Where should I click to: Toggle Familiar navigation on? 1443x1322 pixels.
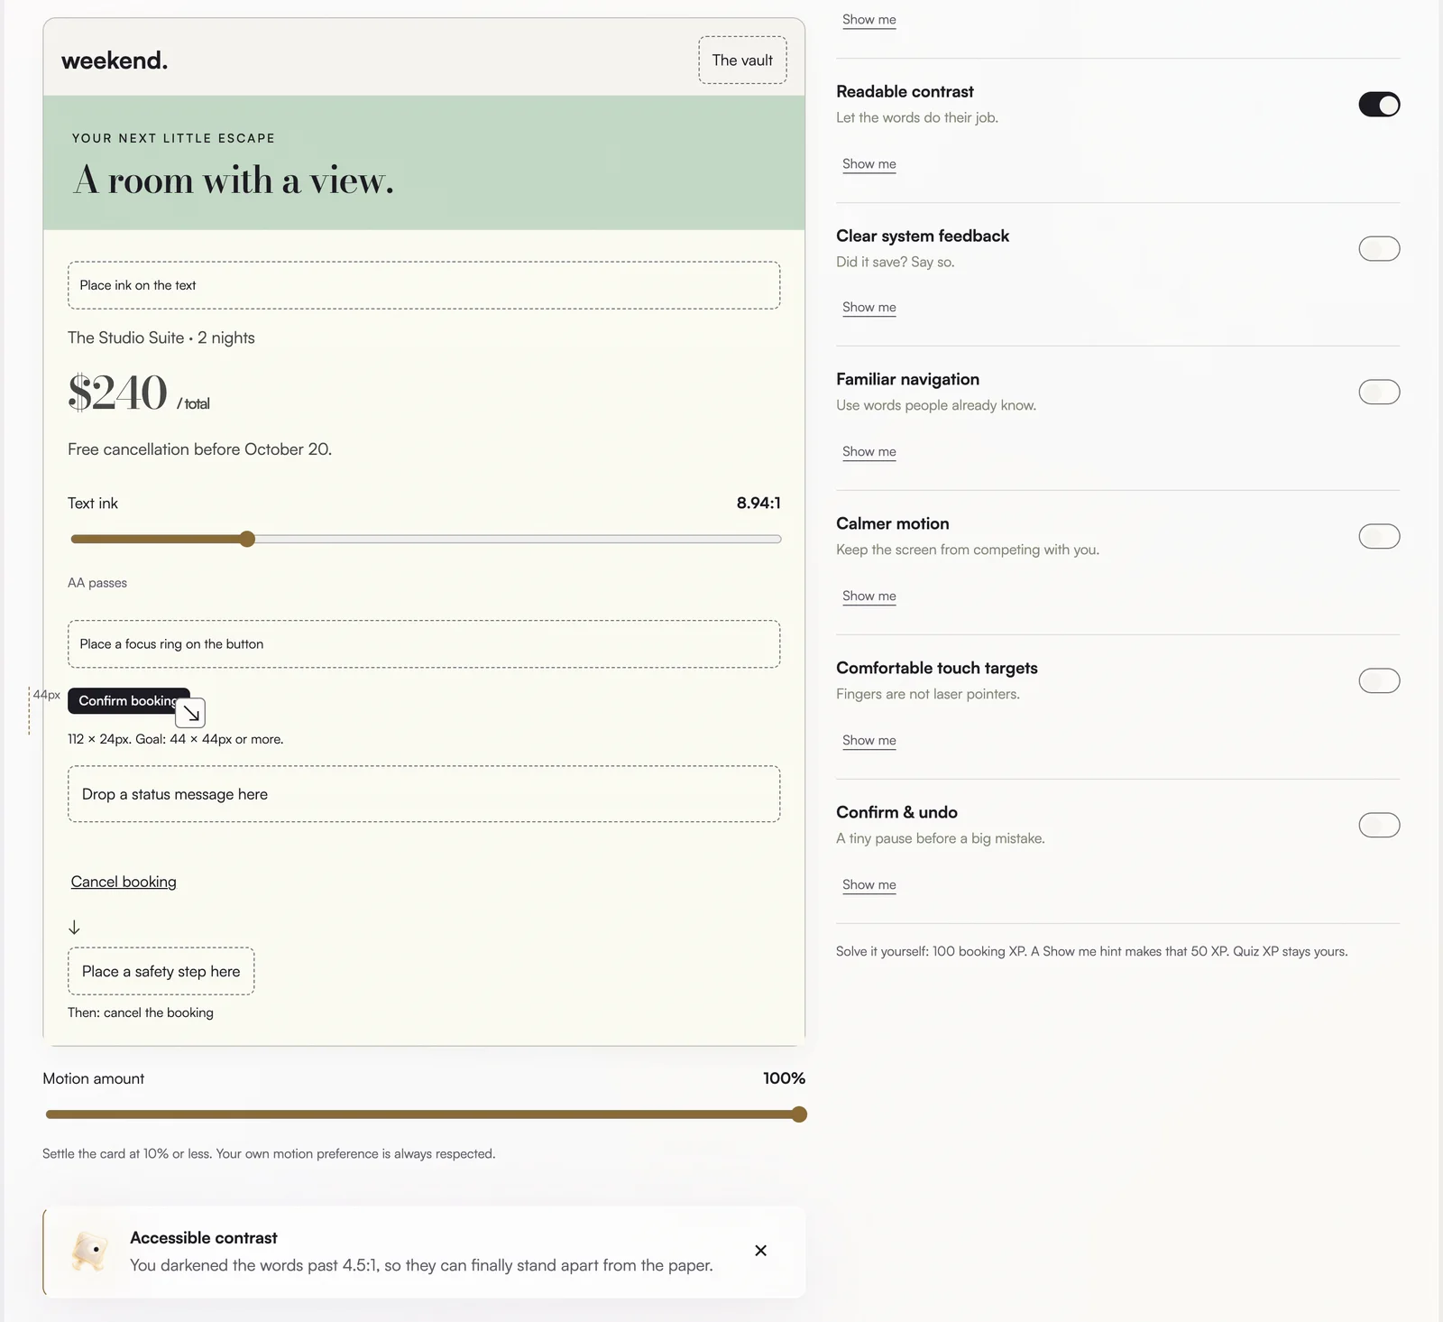click(1379, 392)
